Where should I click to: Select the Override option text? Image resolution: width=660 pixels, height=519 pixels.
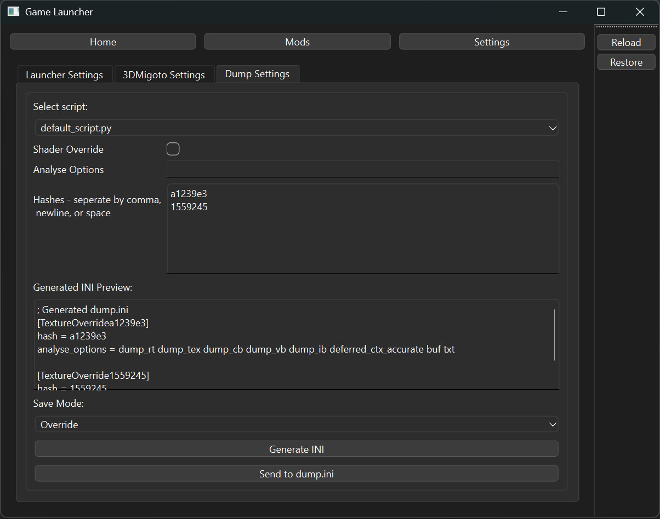click(60, 424)
